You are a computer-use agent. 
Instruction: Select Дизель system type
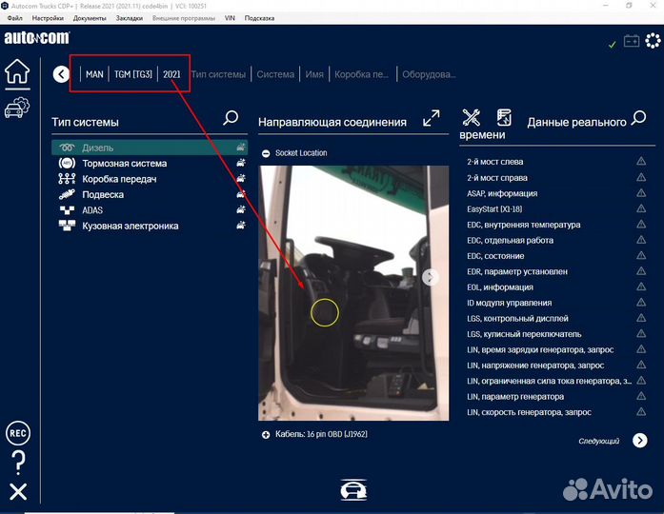tap(150, 148)
